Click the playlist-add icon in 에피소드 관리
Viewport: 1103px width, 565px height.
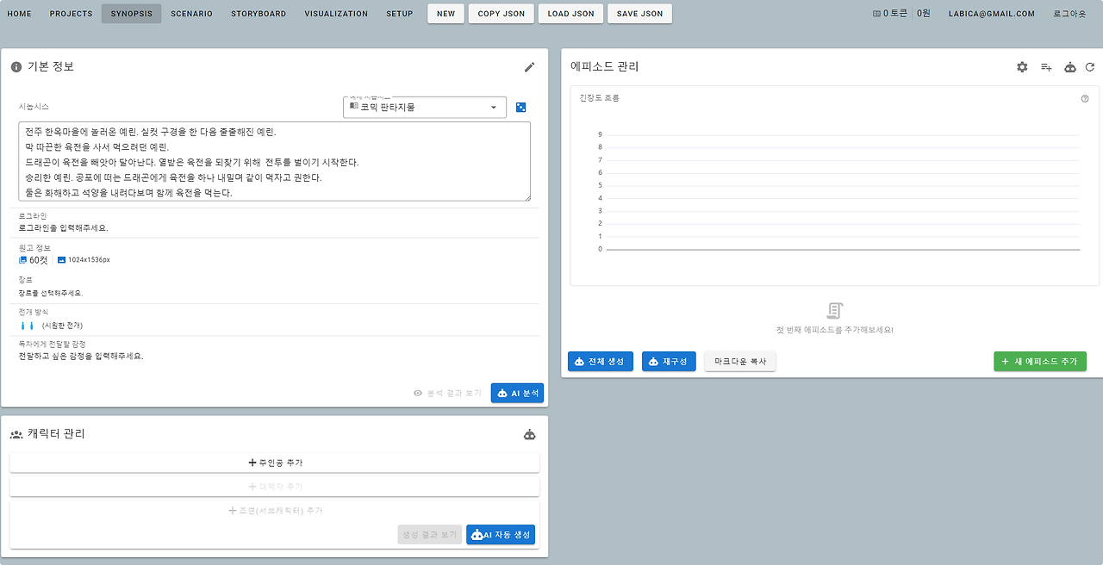(x=1046, y=67)
